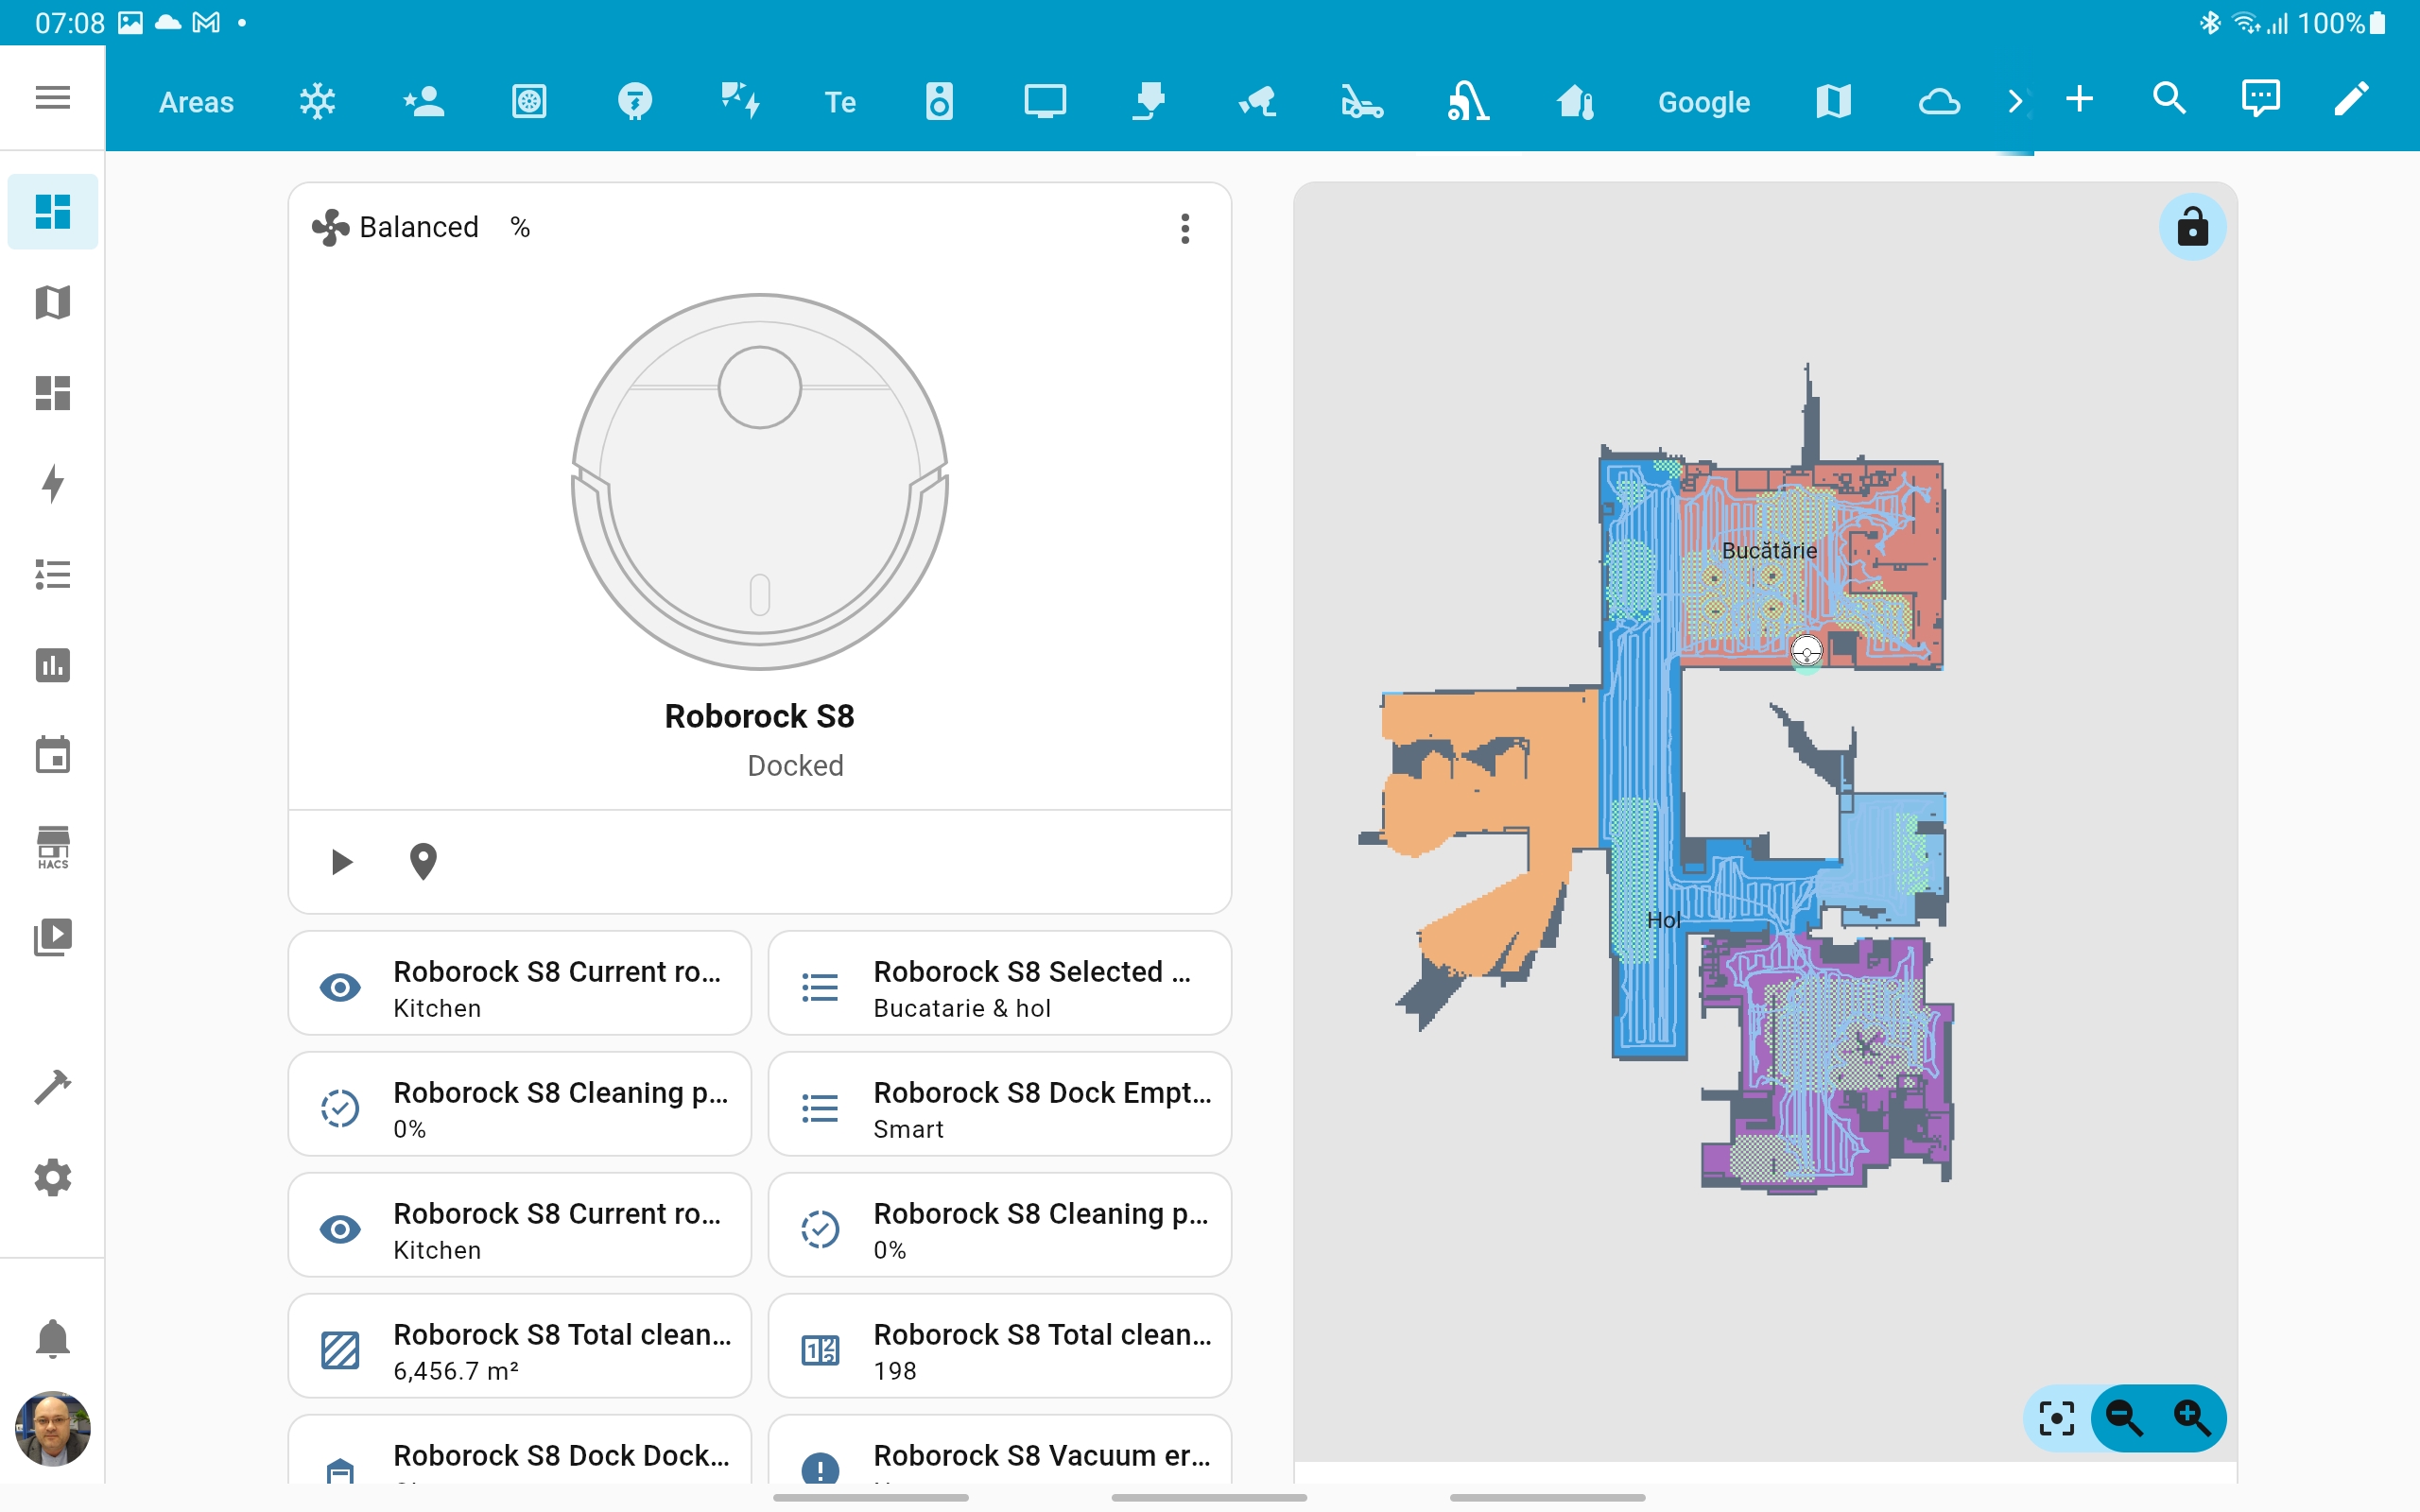Screen dimensions: 2420x1512
Task: Open the camera tab in the toolbar
Action: tap(1257, 100)
